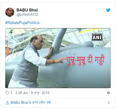Like the tweet with the heart icon
The height and width of the screenshot is (110, 116).
point(7,93)
